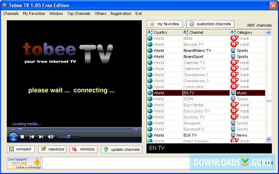This screenshot has height=174, width=279.
Task: Sort list by Country column header
Action: [x=165, y=32]
